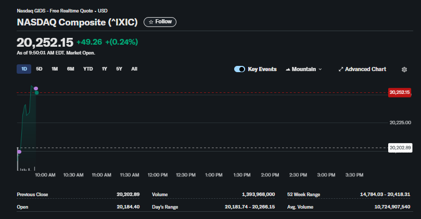Click the Previous Close value 20,202.89
Viewport: 421px width, 219px height.
click(128, 195)
